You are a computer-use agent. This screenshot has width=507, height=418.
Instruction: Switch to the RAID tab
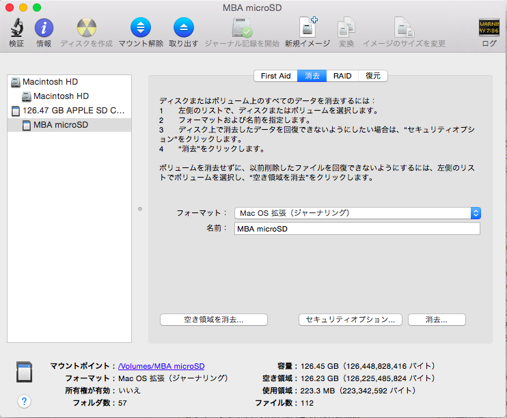[342, 76]
